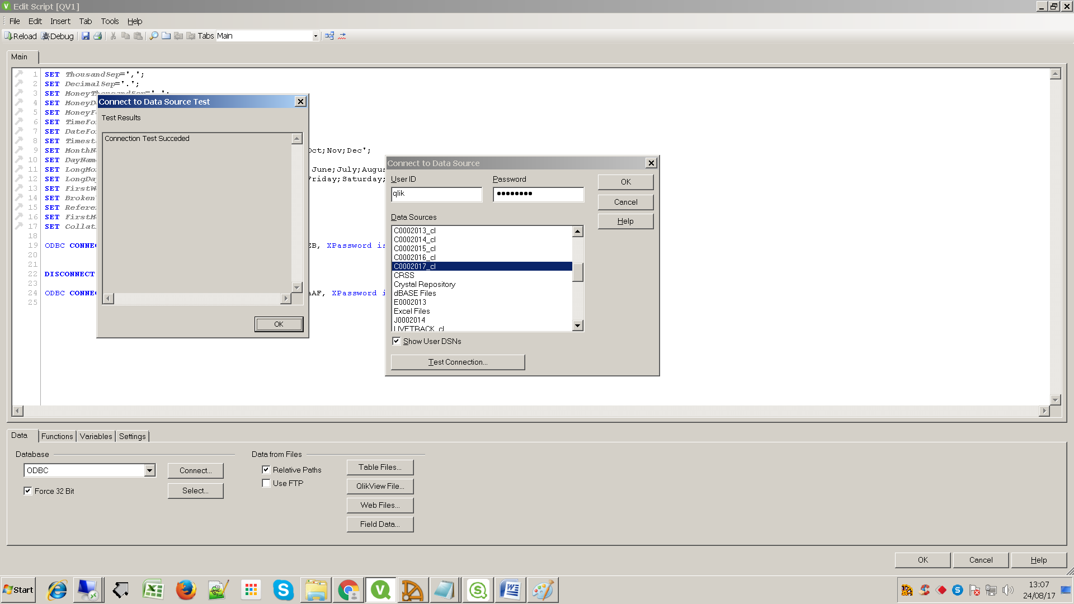Viewport: 1074px width, 604px height.
Task: Click the Reload script toolbar button
Action: (21, 36)
